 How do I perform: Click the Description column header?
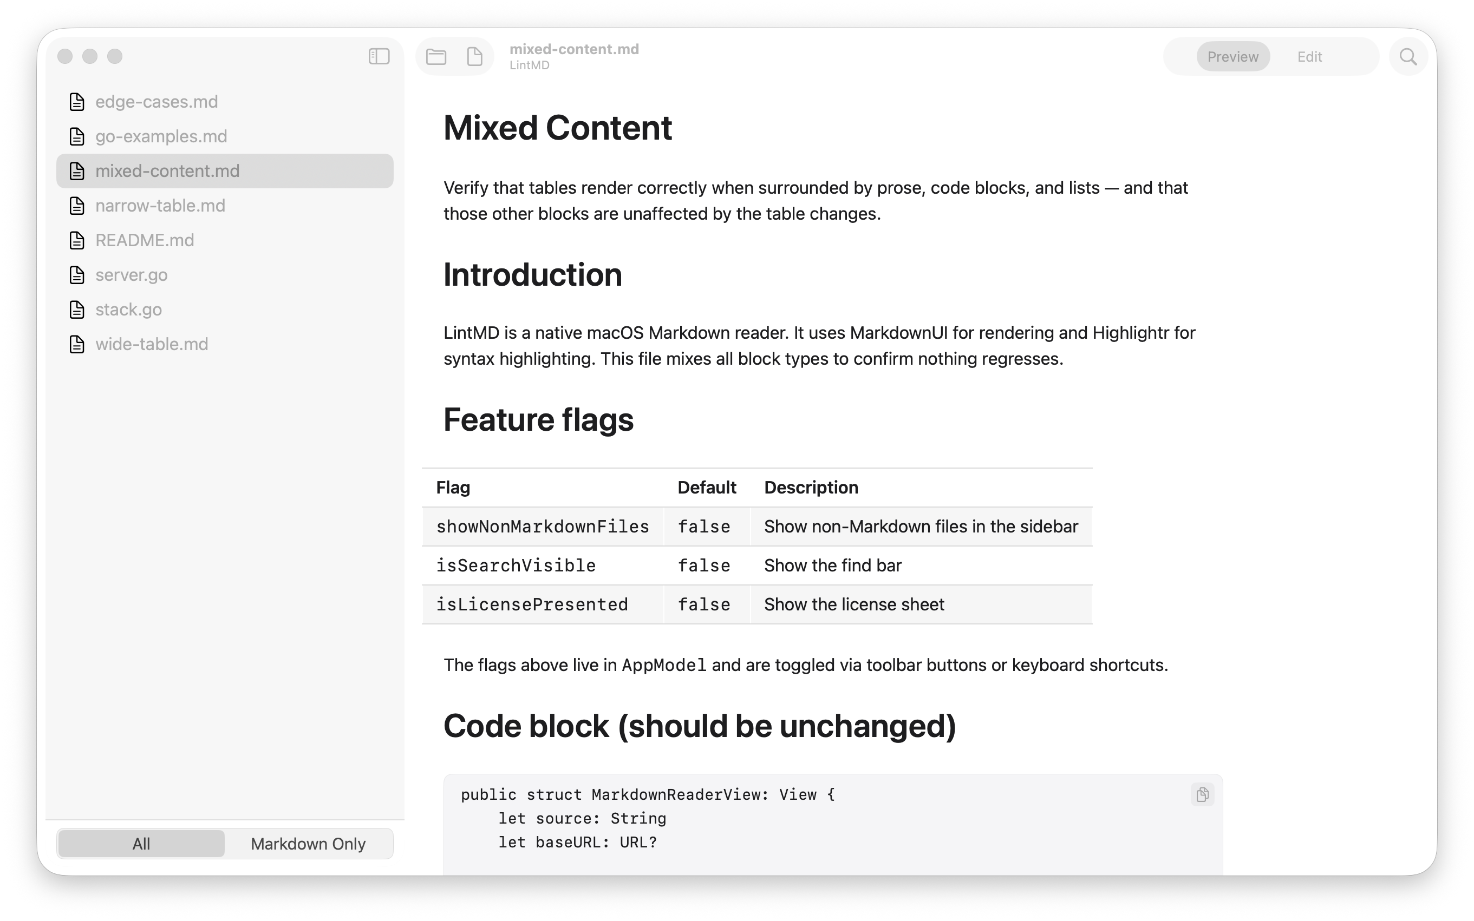(x=811, y=488)
